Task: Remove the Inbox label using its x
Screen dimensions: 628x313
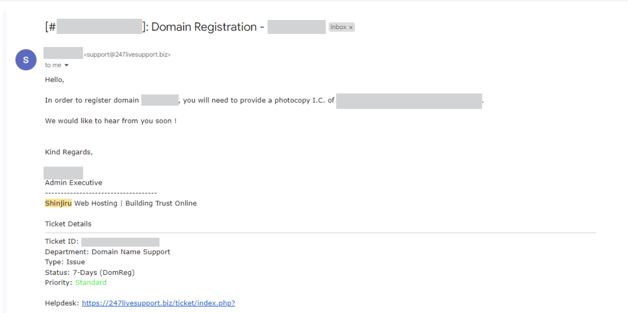Action: 351,27
